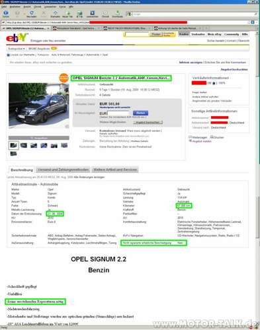Click the Home (Startseite) toolbar icon

click(56, 13)
